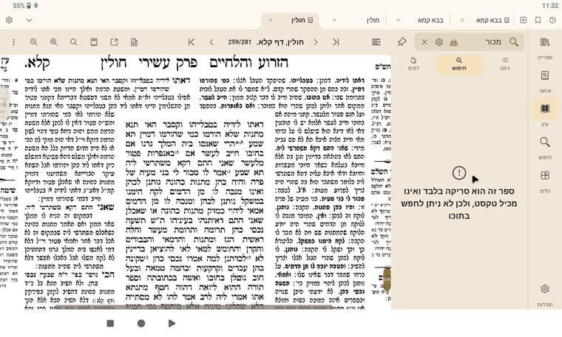Click the magnifier in the מכור search field

(x=514, y=42)
